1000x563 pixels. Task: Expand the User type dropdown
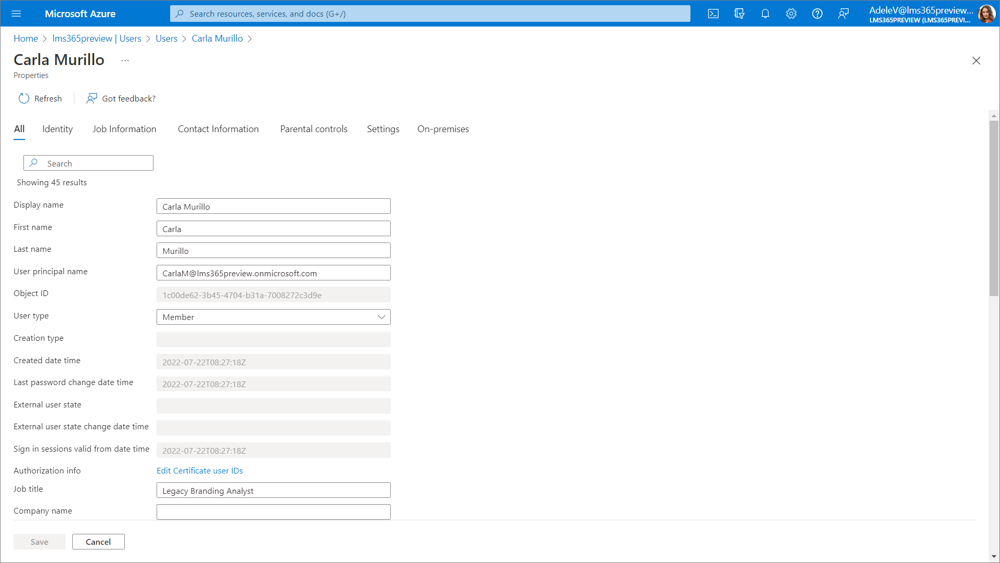tap(273, 317)
